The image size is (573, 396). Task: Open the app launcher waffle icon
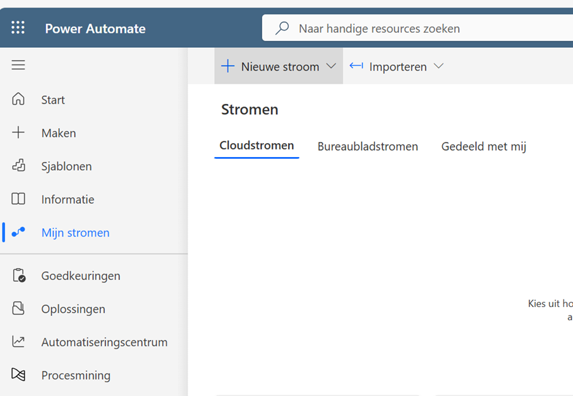click(x=18, y=28)
